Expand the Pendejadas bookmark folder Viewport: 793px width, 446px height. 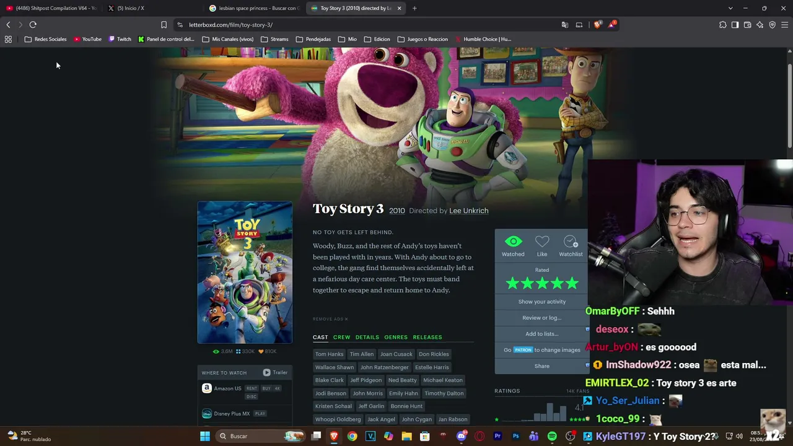313,39
